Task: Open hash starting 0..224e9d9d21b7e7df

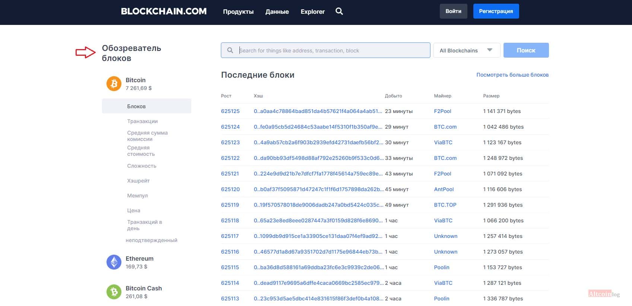Action: [x=318, y=174]
